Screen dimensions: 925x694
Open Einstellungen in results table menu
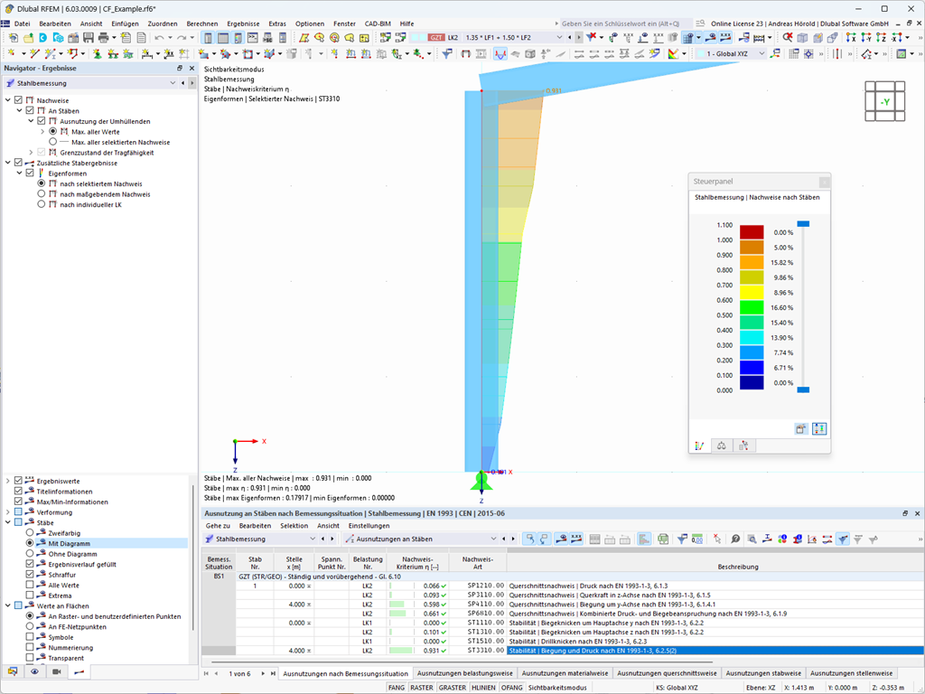pos(369,525)
